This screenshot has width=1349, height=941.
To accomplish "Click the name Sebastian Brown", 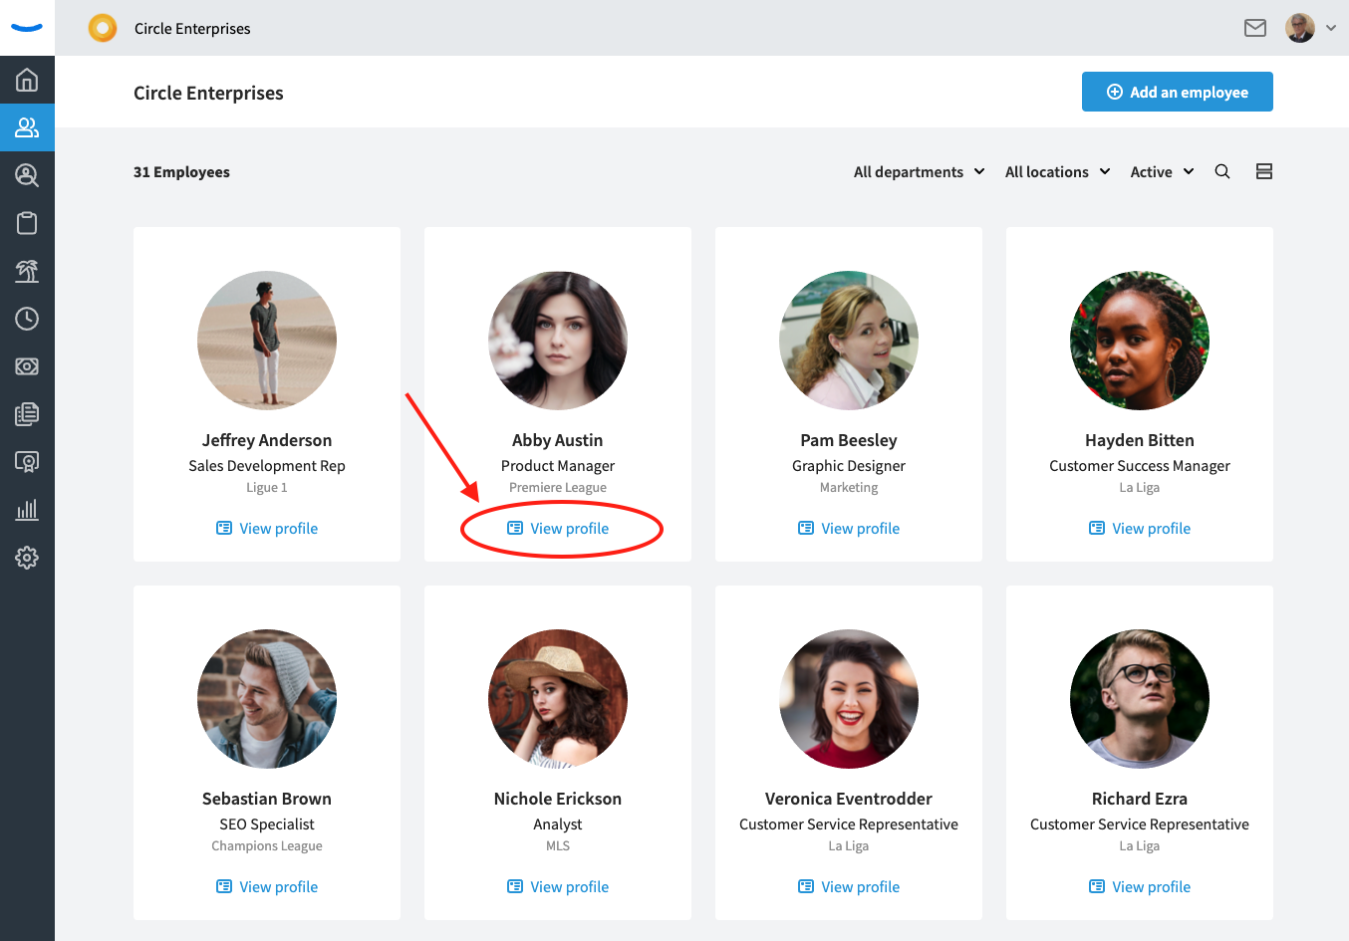I will pos(267,799).
